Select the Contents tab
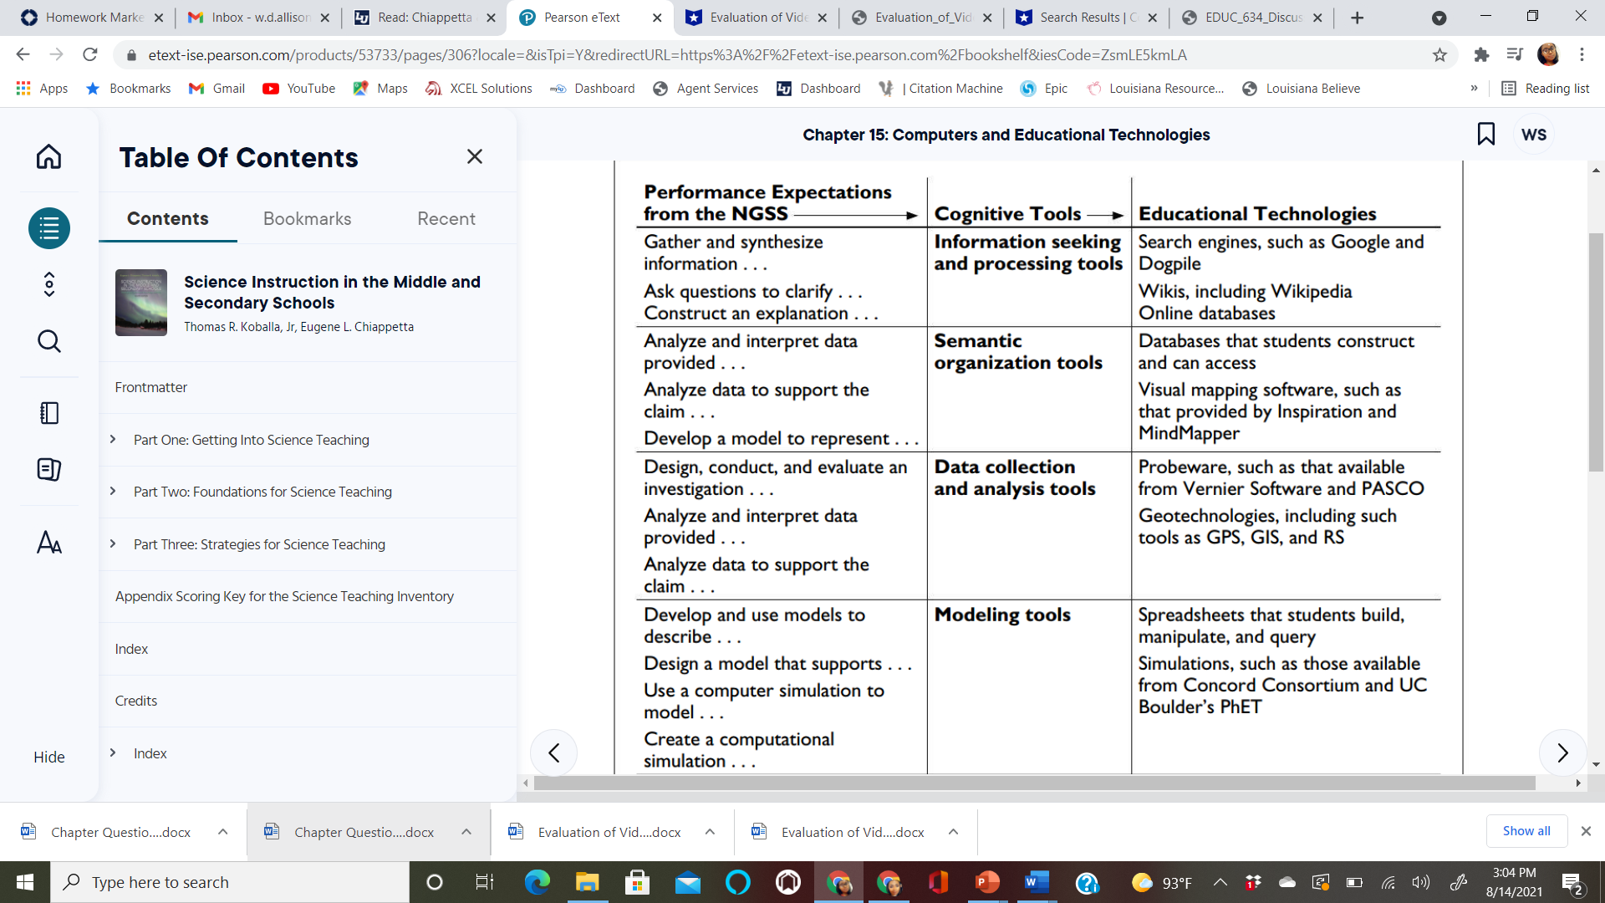Viewport: 1605px width, 903px height. [x=168, y=219]
